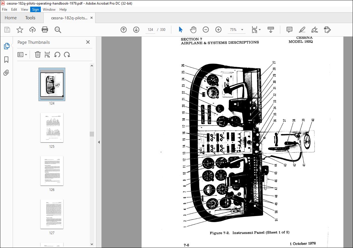
Task: Open the Bookmarks panel icon
Action: coord(6,60)
